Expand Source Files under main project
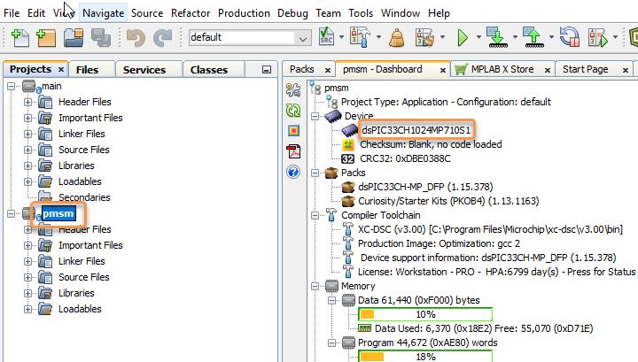 27,150
